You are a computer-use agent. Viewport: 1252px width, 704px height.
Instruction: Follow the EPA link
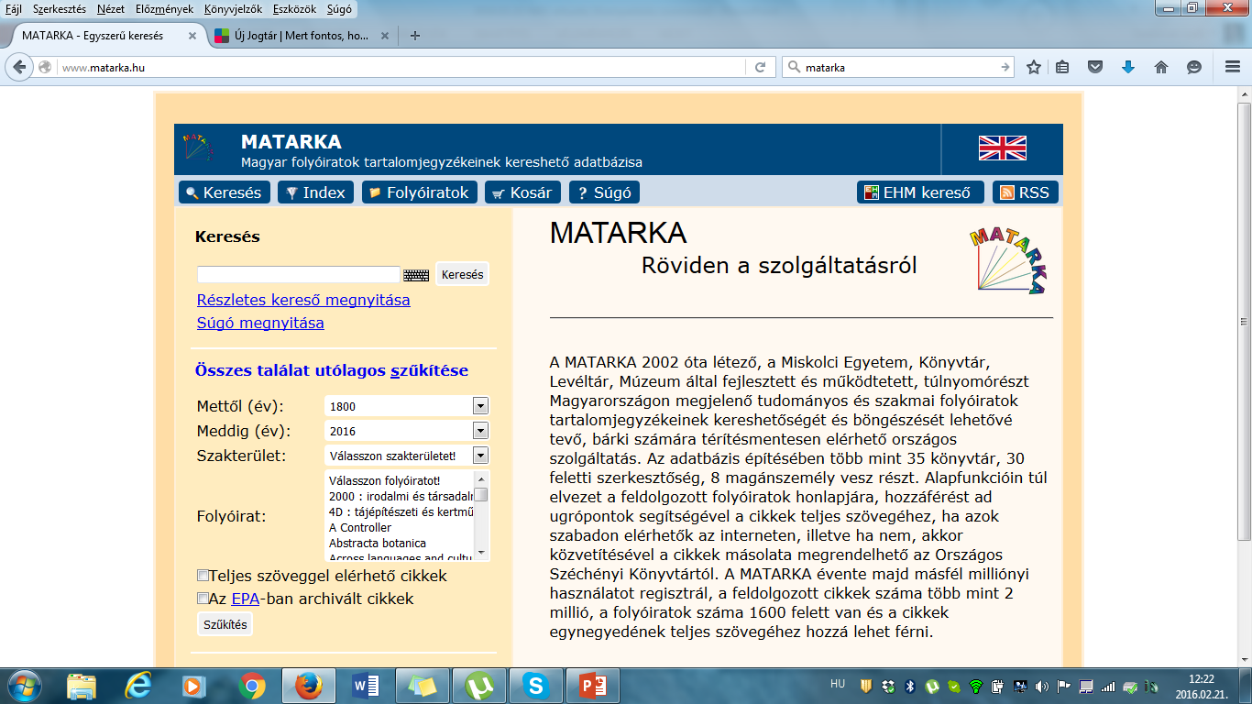tap(245, 599)
